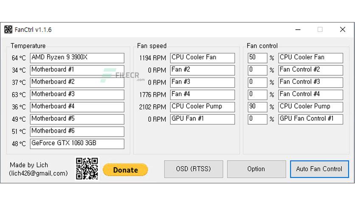Click the Auto Fan Control button

click(319, 169)
